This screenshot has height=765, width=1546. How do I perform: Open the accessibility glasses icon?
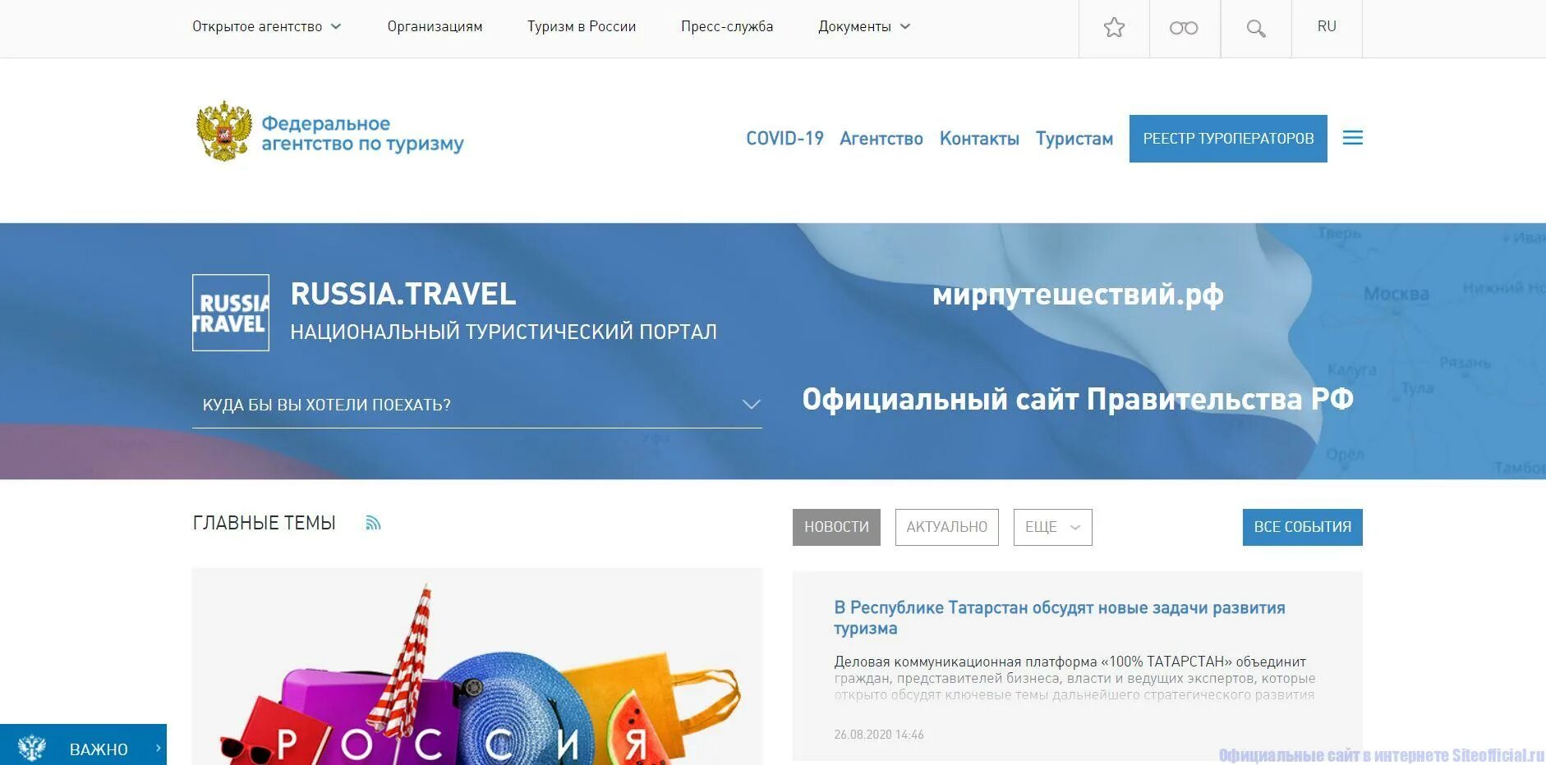click(x=1184, y=29)
